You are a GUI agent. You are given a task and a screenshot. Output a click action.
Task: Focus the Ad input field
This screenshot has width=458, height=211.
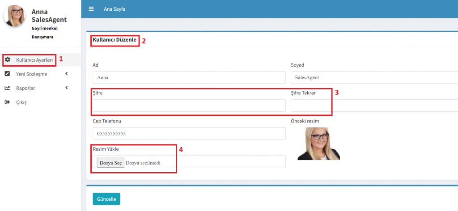[189, 77]
